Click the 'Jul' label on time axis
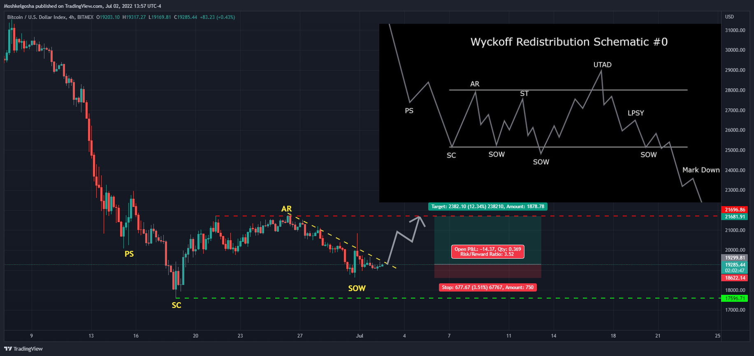Viewport: 754px width, 356px height. (360, 336)
